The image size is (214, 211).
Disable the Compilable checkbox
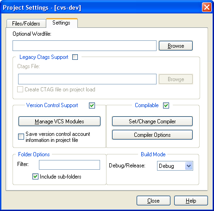point(166,106)
